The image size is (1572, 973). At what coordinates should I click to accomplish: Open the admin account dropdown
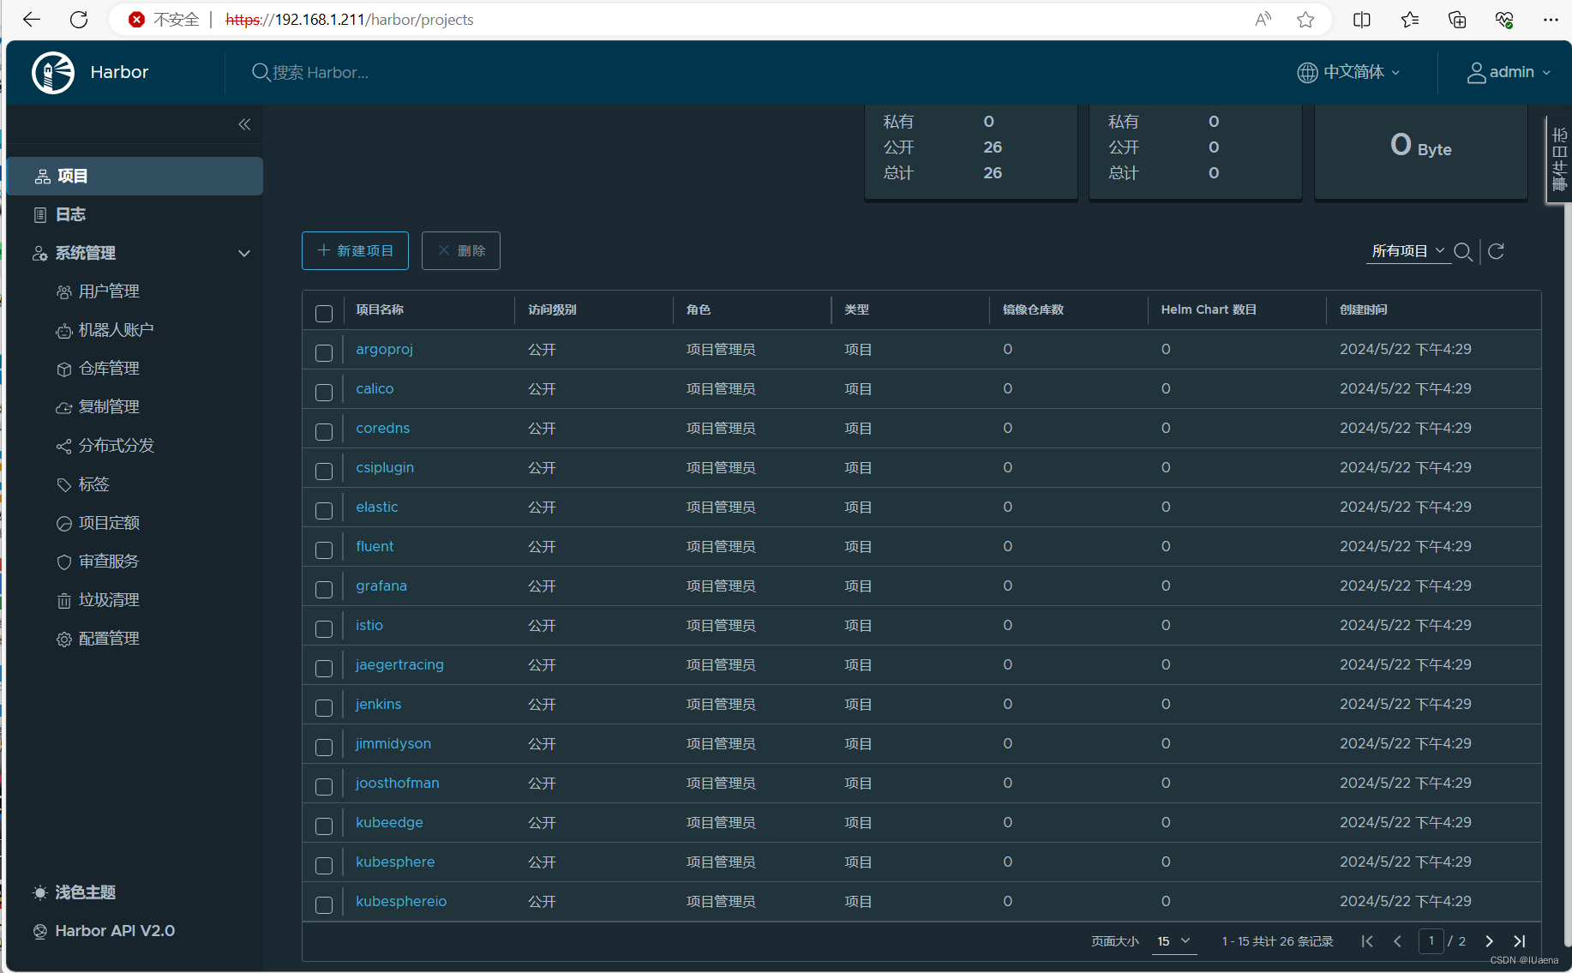coord(1509,72)
